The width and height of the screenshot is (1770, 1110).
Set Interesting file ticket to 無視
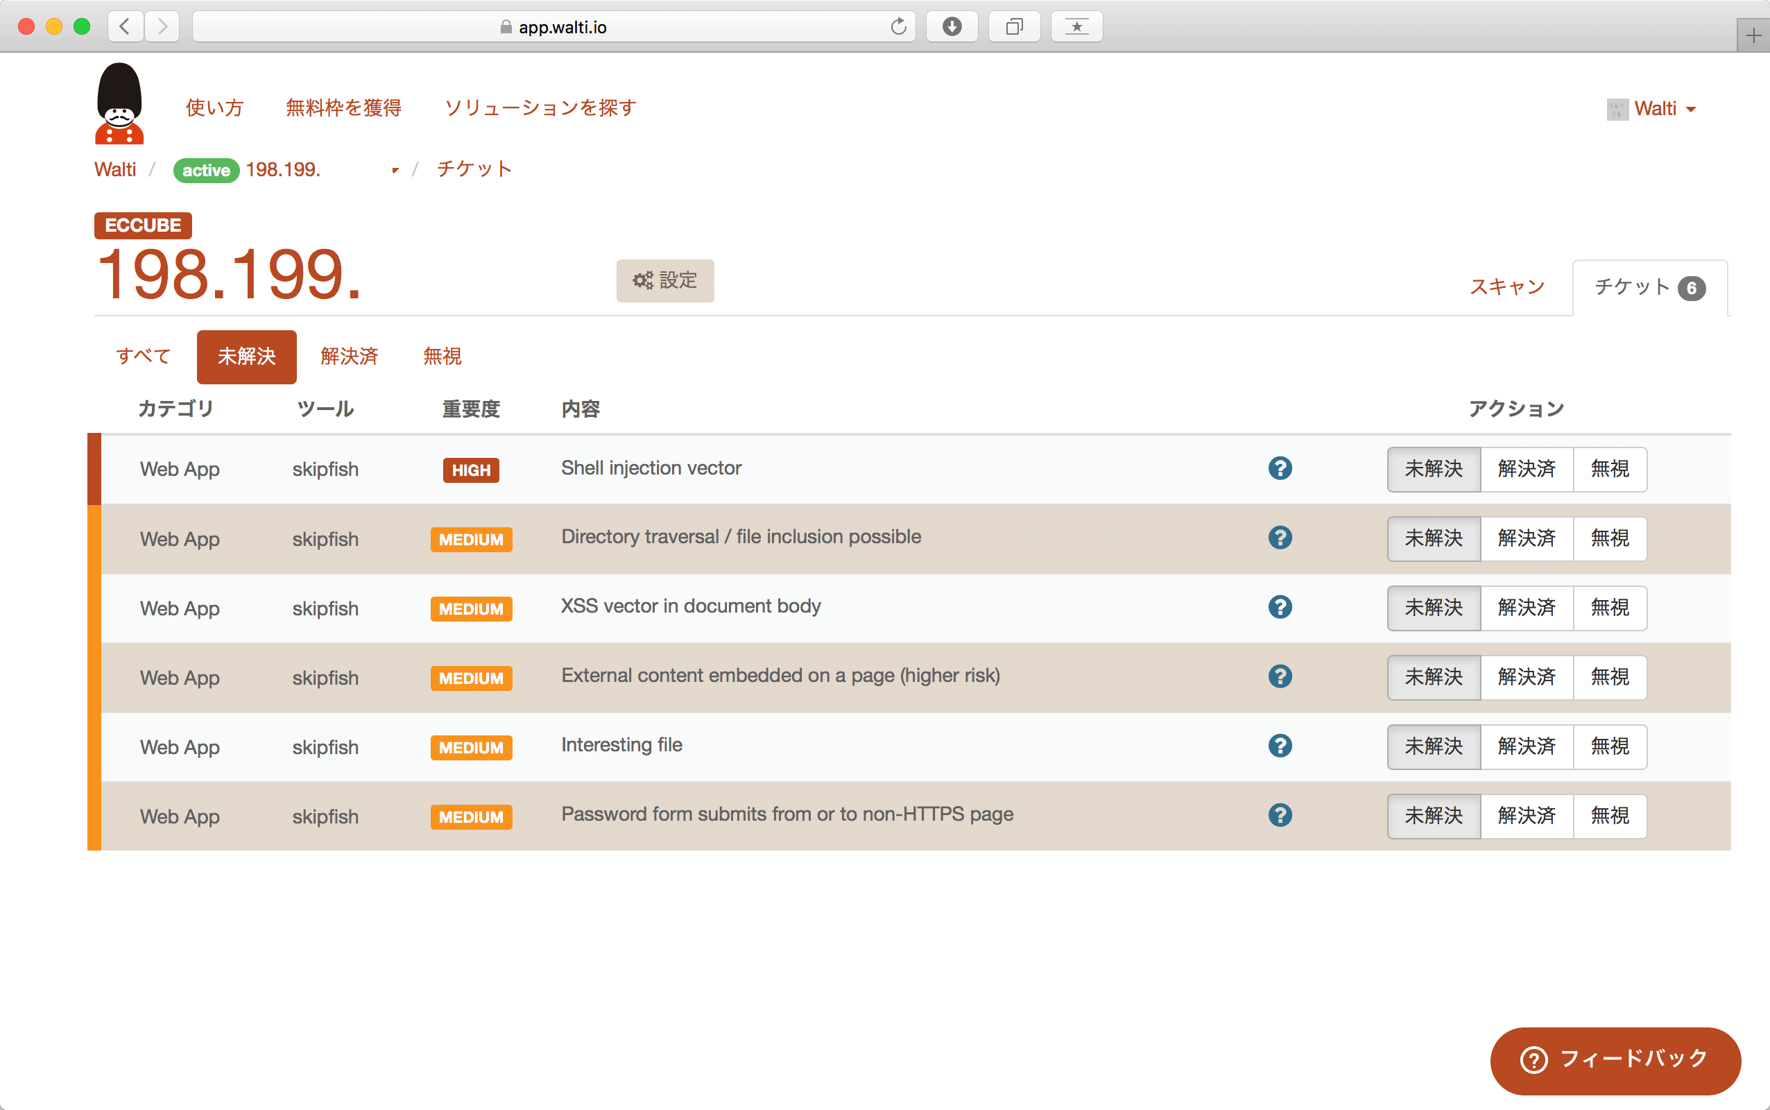click(x=1610, y=746)
